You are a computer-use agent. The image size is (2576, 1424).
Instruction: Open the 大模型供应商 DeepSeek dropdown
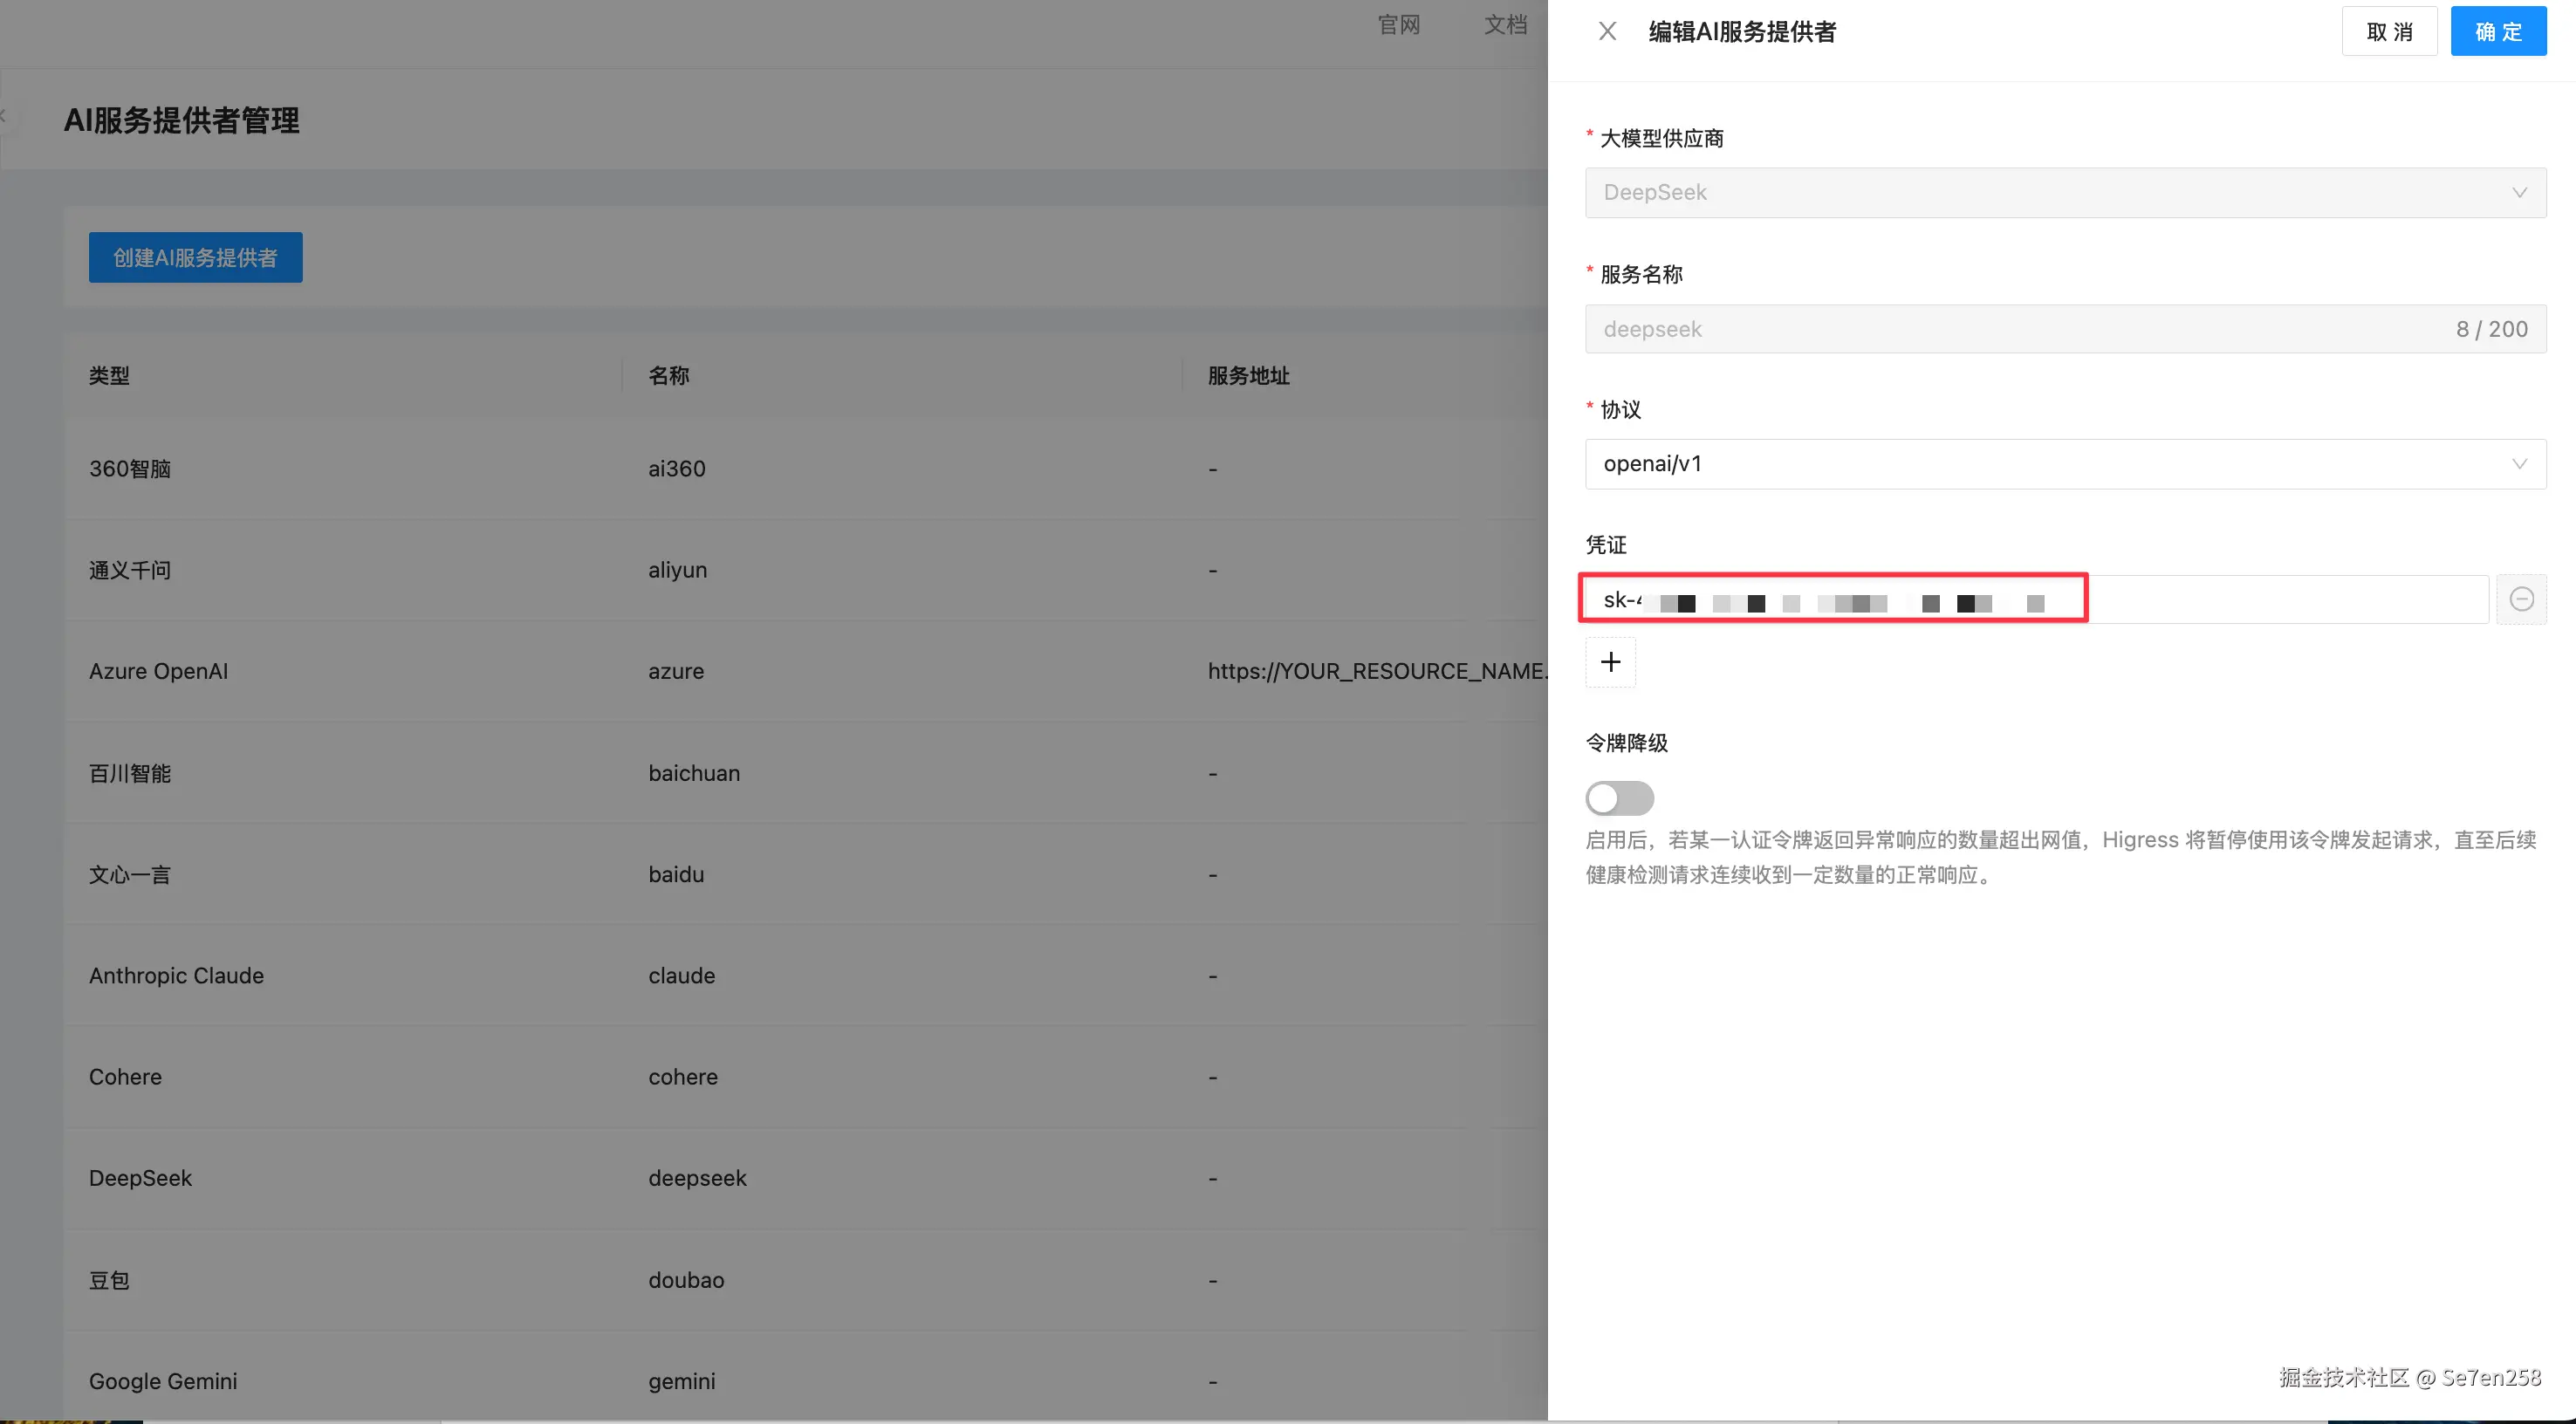coord(2064,193)
